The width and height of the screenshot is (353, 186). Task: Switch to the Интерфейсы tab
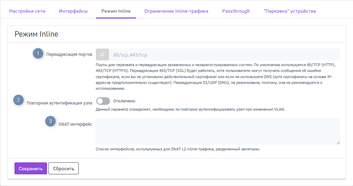(73, 11)
